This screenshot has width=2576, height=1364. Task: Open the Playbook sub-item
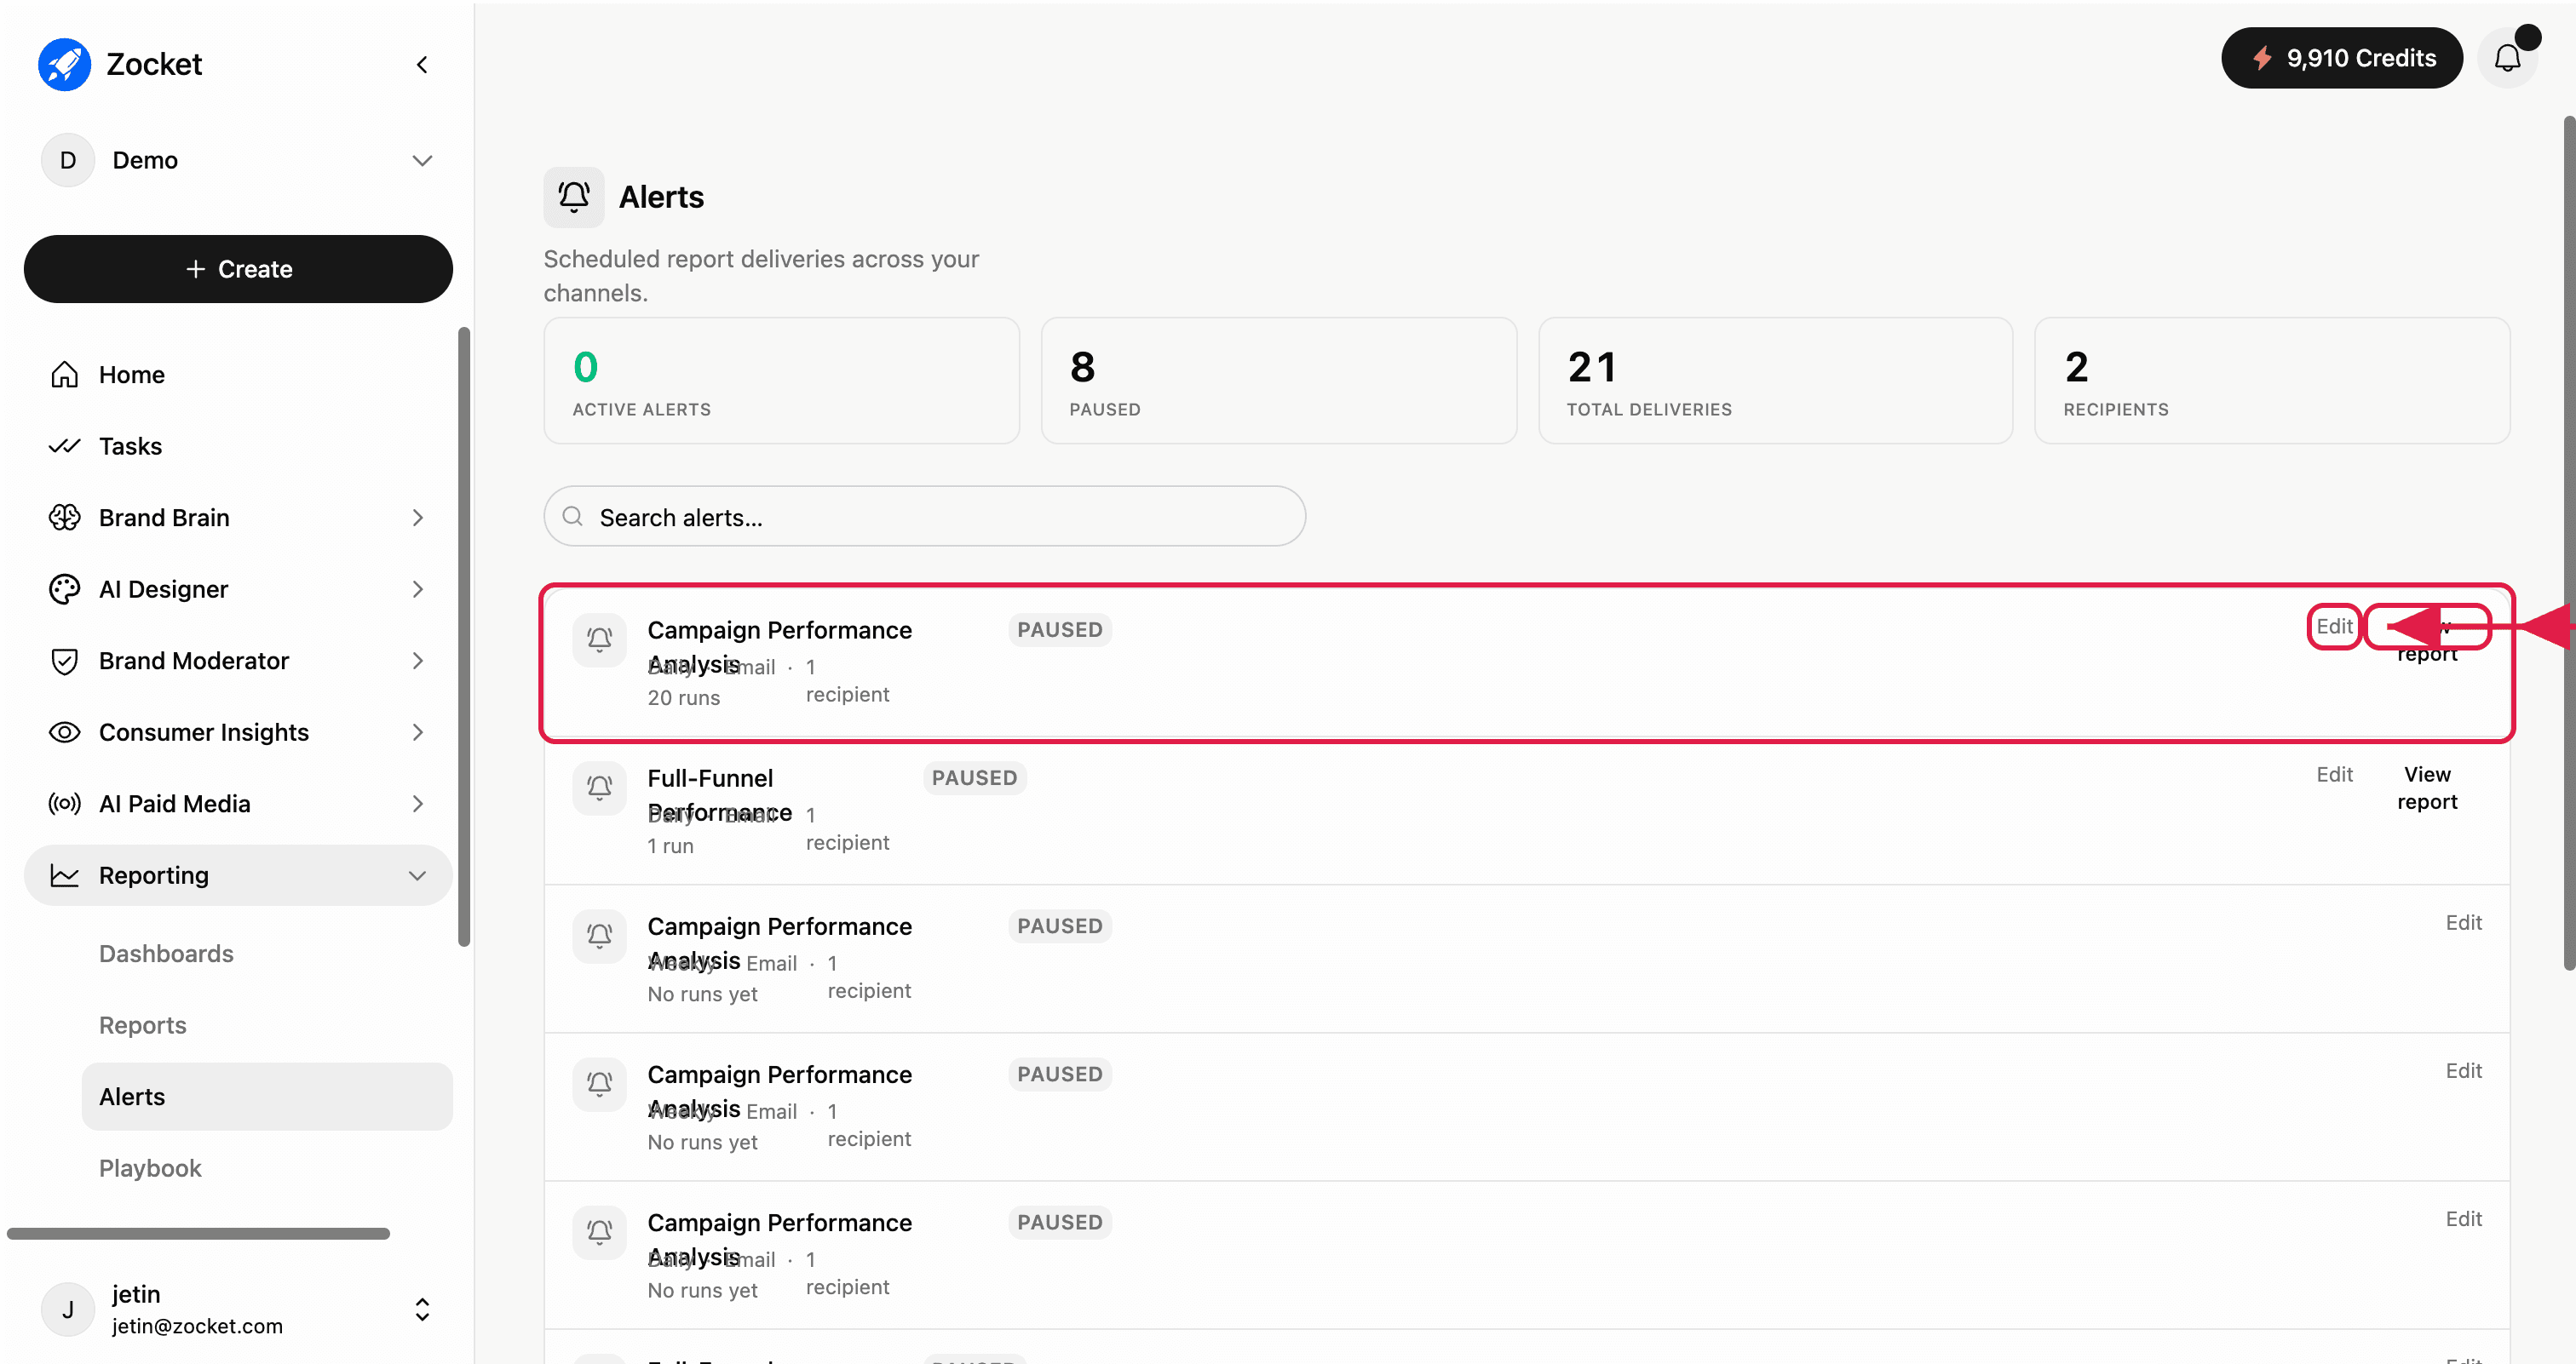(150, 1168)
